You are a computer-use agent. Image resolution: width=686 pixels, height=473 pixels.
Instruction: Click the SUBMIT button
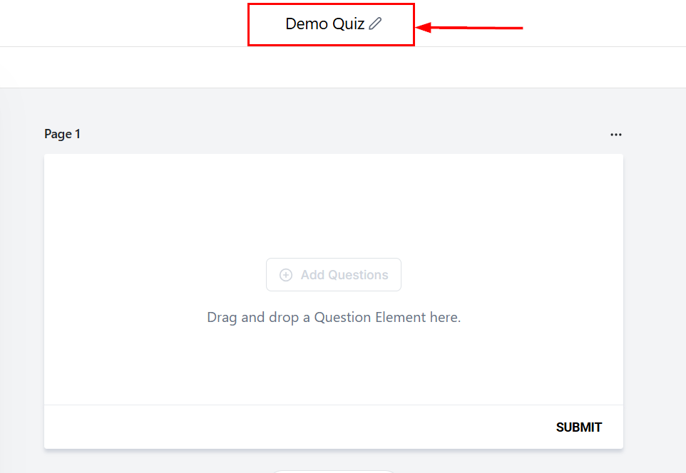point(578,427)
